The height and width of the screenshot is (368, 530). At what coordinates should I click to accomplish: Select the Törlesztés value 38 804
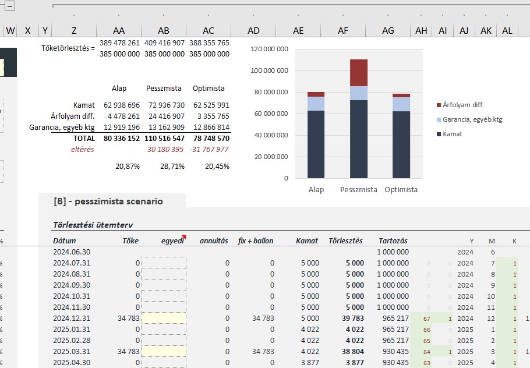[x=352, y=351]
